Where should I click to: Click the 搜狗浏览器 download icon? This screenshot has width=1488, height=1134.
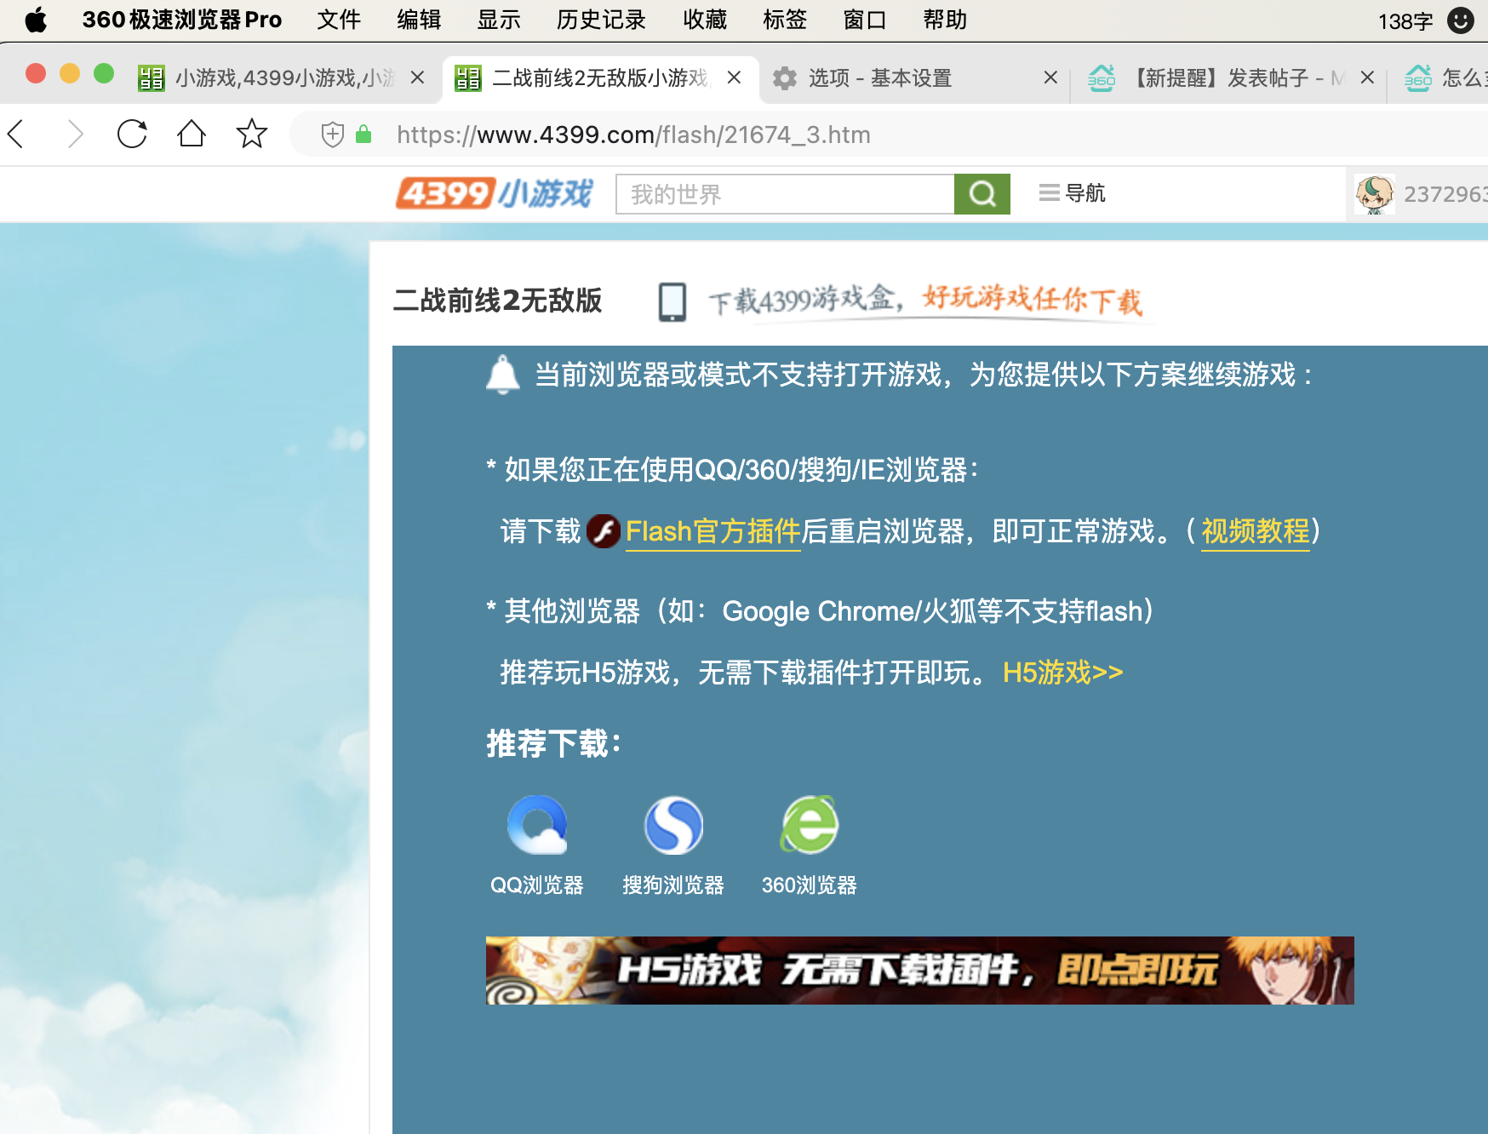click(673, 825)
